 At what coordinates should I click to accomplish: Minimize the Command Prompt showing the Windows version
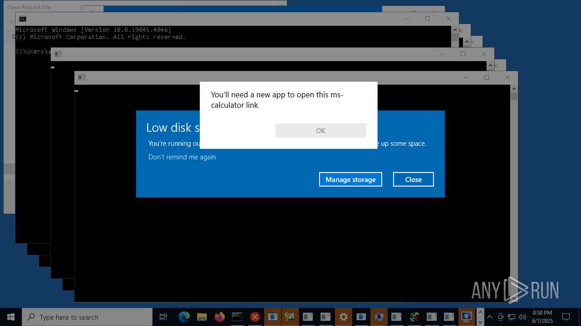[407, 19]
